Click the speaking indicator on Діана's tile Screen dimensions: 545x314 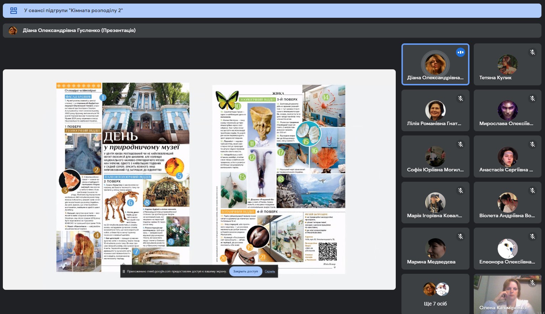(460, 52)
